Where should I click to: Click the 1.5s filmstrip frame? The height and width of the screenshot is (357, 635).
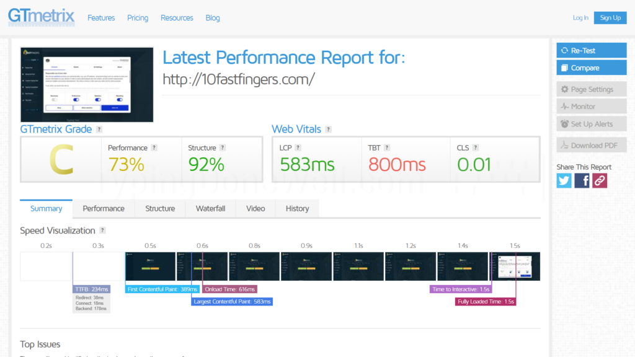515,267
